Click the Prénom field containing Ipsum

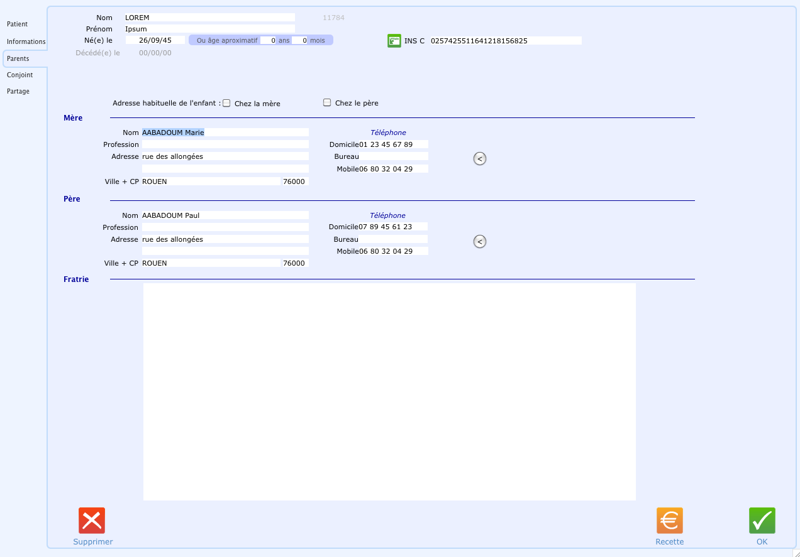tap(209, 29)
